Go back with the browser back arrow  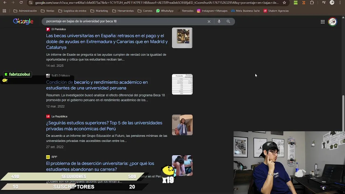[x=5, y=3]
